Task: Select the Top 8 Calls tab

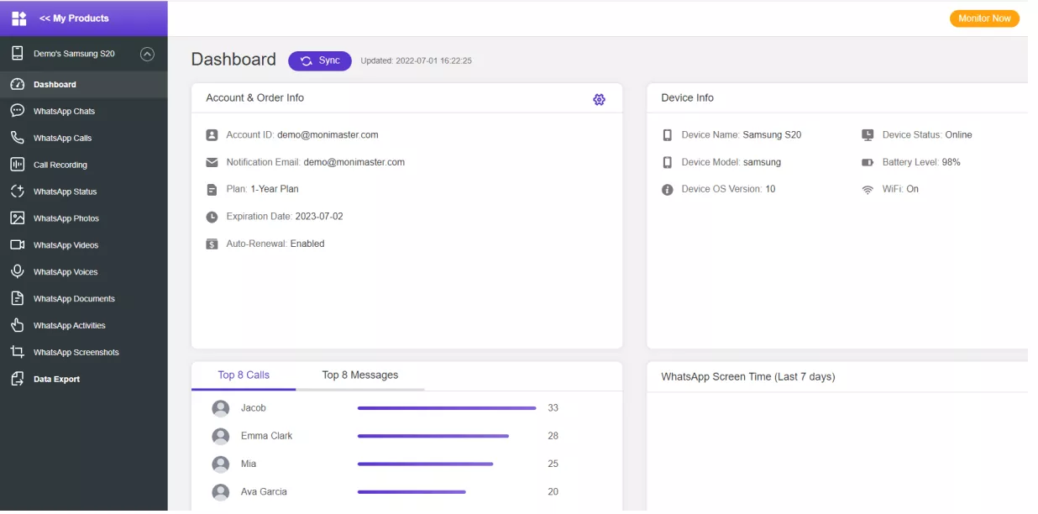Action: pos(244,375)
